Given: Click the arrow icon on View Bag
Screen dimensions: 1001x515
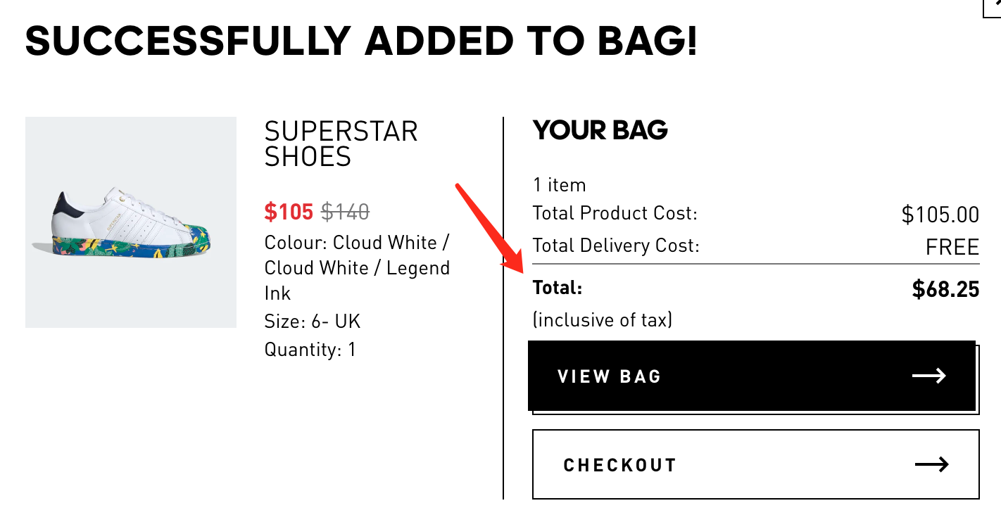Looking at the screenshot, I should coord(928,376).
